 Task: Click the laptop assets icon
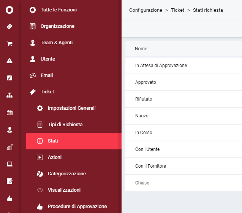coord(9,164)
